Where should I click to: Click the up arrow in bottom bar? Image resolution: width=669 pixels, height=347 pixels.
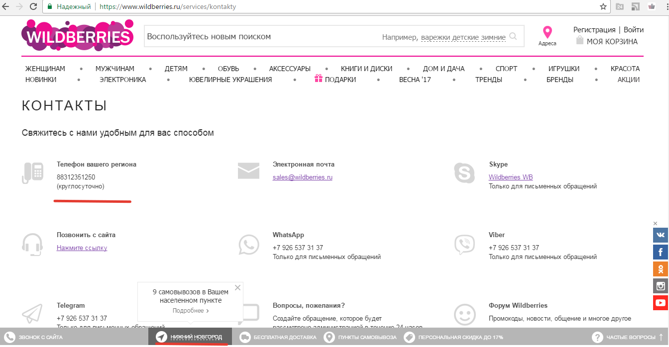[661, 337]
